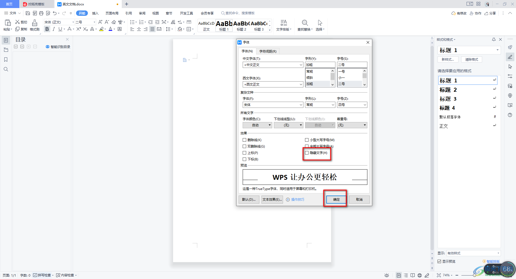
Task: Click the Eye protection mode icon
Action: coord(387,275)
